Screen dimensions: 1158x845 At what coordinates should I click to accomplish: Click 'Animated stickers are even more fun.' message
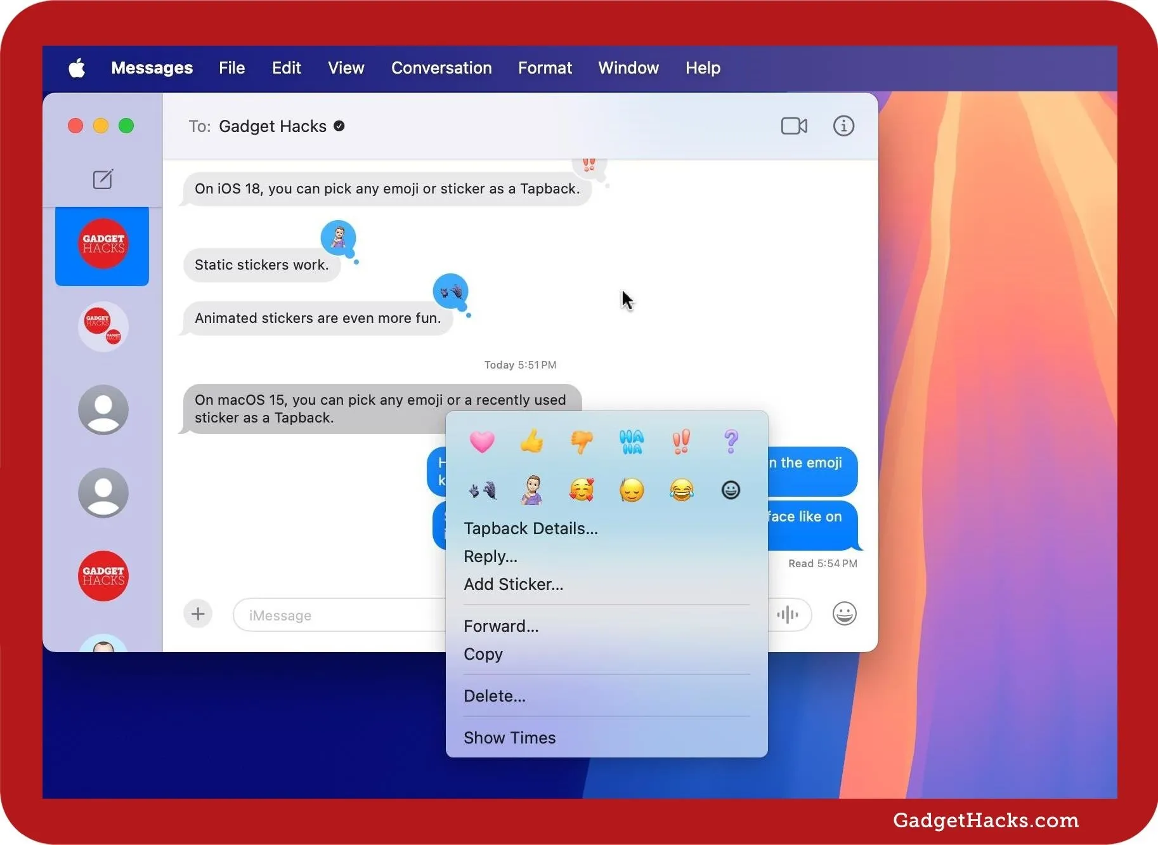click(x=317, y=318)
